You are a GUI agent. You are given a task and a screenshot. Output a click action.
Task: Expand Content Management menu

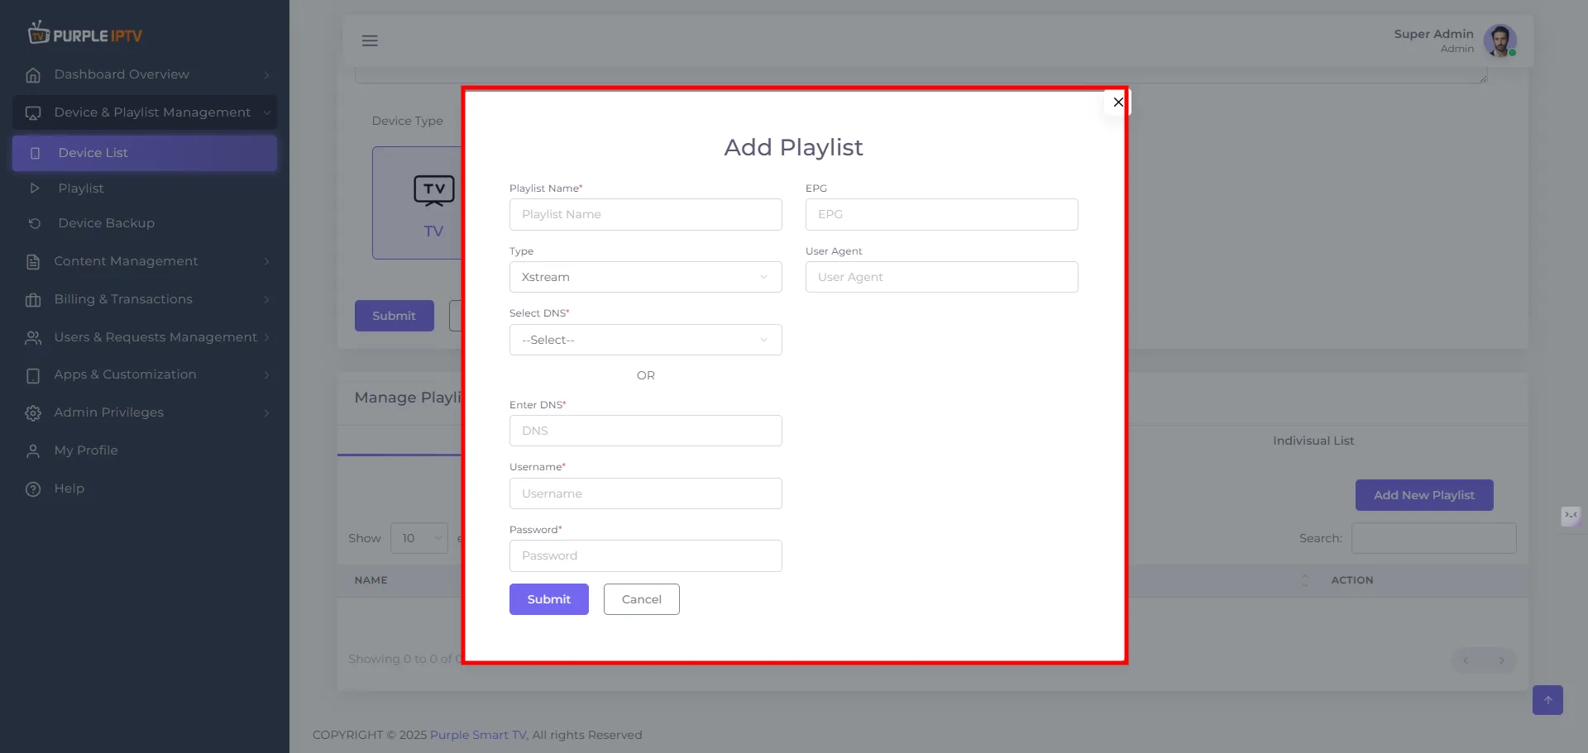pos(145,261)
